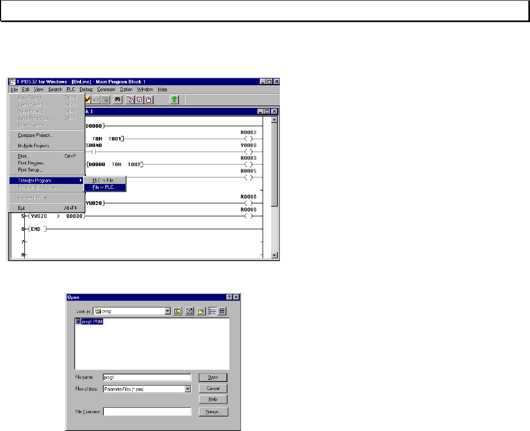Click the File name input field
530x431 pixels.
coord(147,378)
